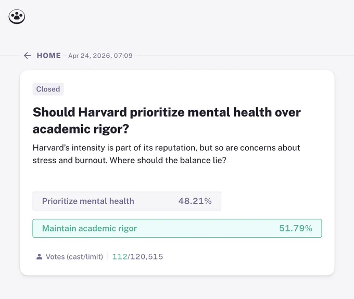Click the 51.79% result value
Viewport: 354px width, 299px height.
click(296, 228)
